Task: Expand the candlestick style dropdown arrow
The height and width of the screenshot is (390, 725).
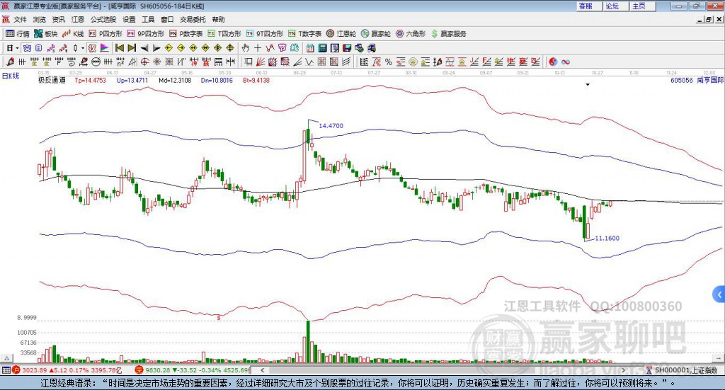Action: (84, 48)
